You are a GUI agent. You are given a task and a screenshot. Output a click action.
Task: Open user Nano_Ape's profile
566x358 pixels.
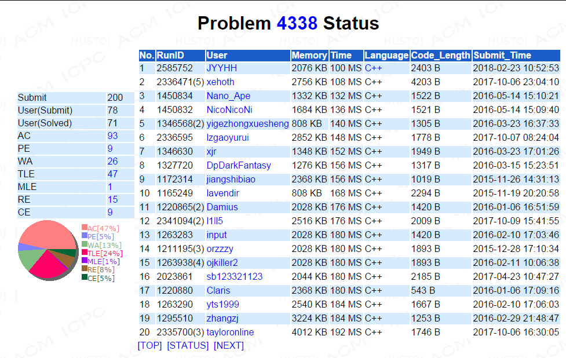click(228, 96)
